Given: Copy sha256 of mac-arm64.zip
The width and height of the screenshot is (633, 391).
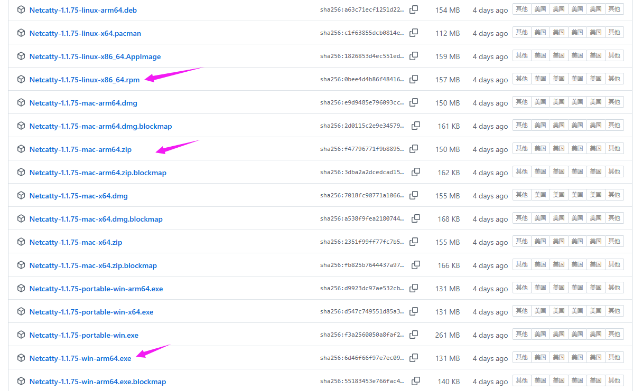Looking at the screenshot, I should pyautogui.click(x=414, y=149).
